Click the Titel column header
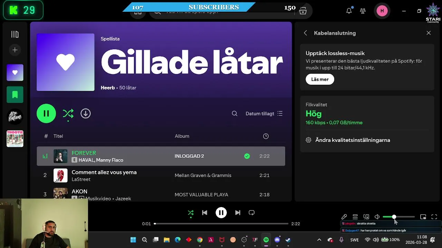This screenshot has height=248, width=442. point(58,136)
